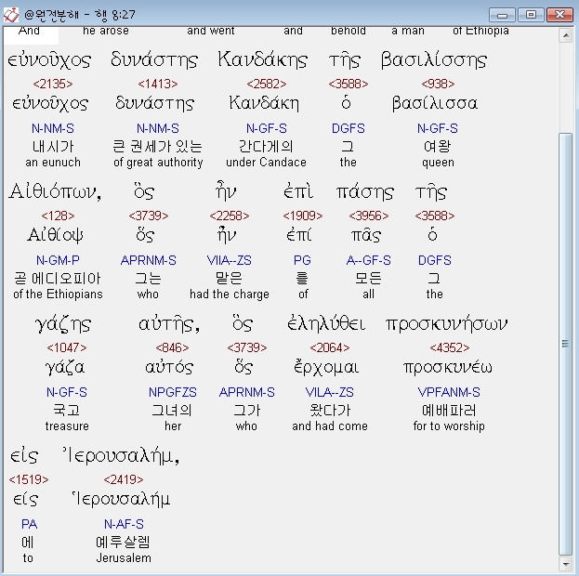This screenshot has width=579, height=576.
Task: Click the Korean gloss 곧 에디오피아
Action: (x=58, y=279)
